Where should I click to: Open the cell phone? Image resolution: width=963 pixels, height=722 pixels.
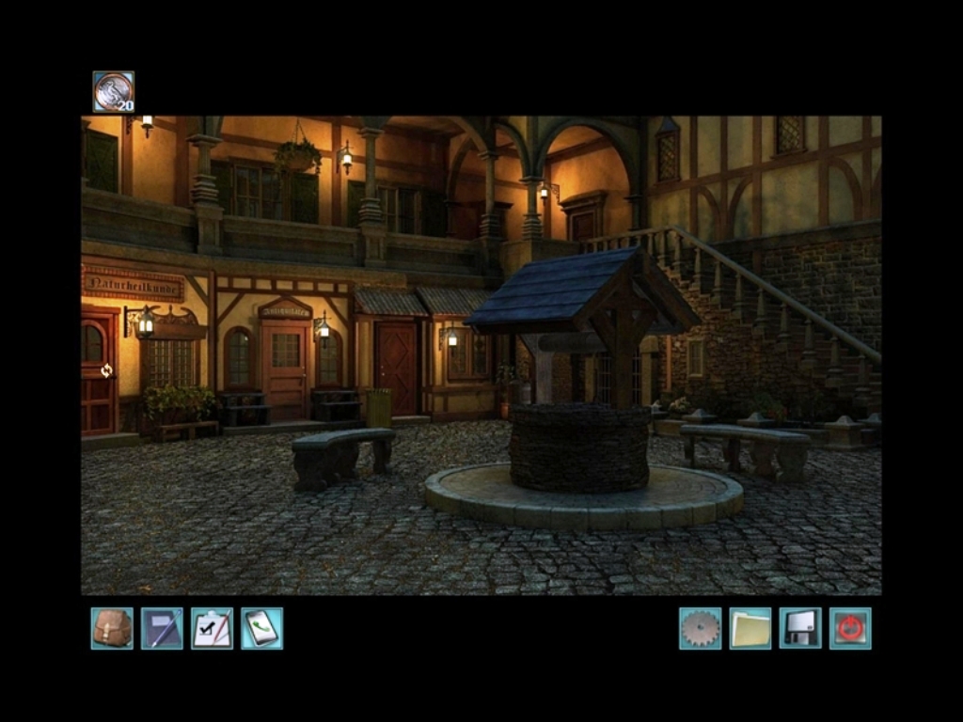coord(261,628)
